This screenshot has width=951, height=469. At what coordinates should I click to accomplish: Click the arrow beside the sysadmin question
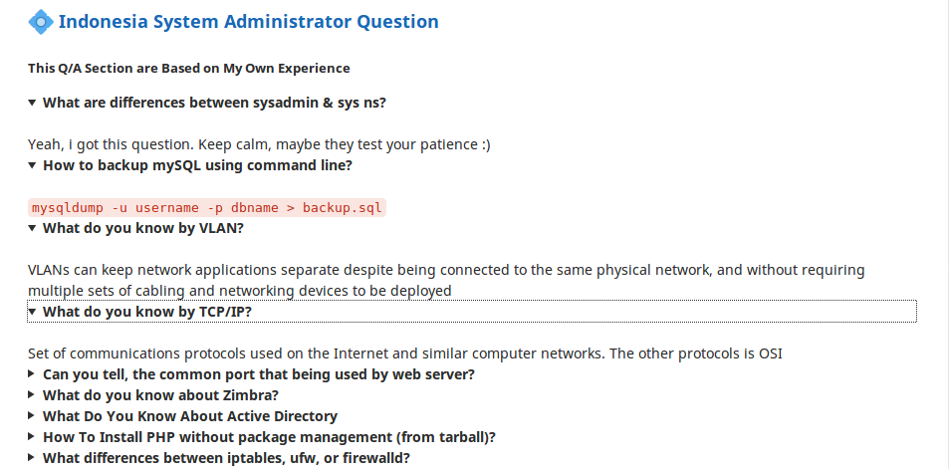point(33,103)
